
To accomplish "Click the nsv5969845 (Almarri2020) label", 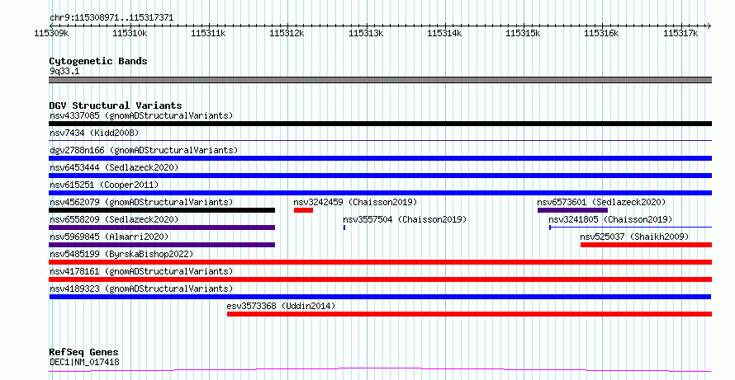I will pyautogui.click(x=109, y=237).
